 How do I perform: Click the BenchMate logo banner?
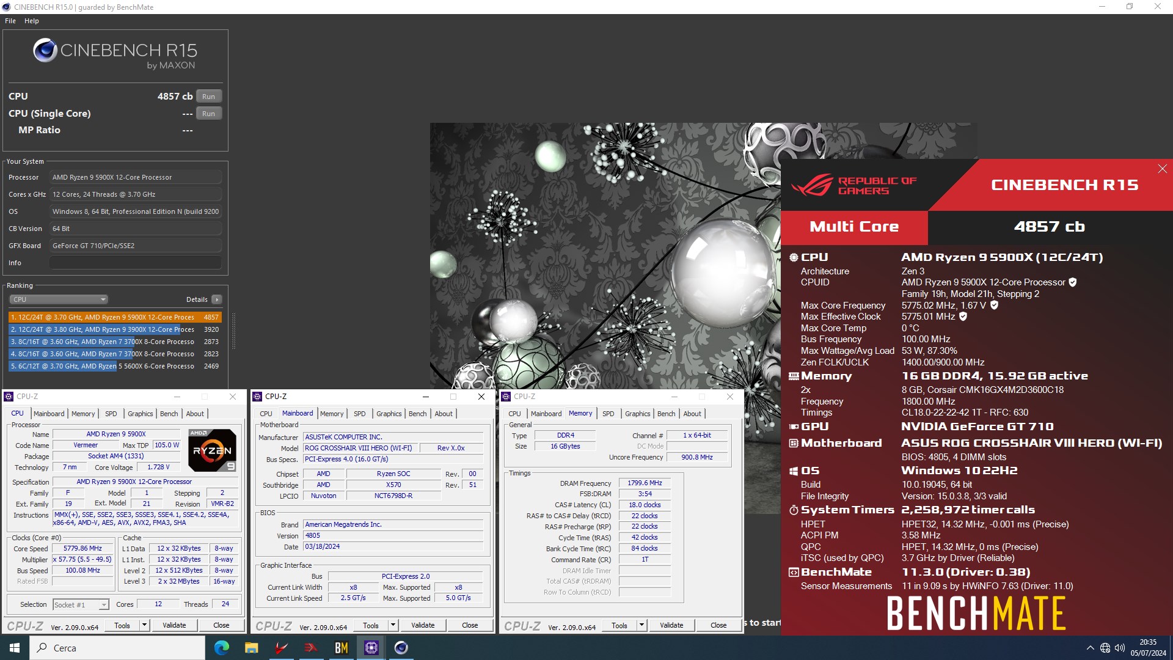[976, 614]
